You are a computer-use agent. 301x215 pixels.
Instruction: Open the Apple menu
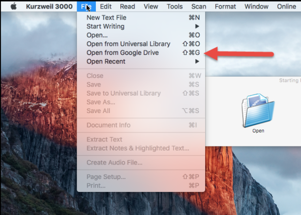[x=14, y=6]
